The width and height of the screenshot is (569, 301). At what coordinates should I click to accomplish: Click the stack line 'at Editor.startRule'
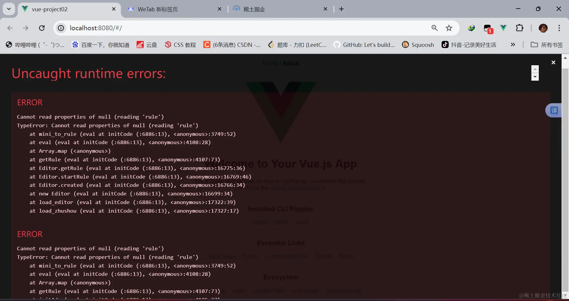point(140,177)
